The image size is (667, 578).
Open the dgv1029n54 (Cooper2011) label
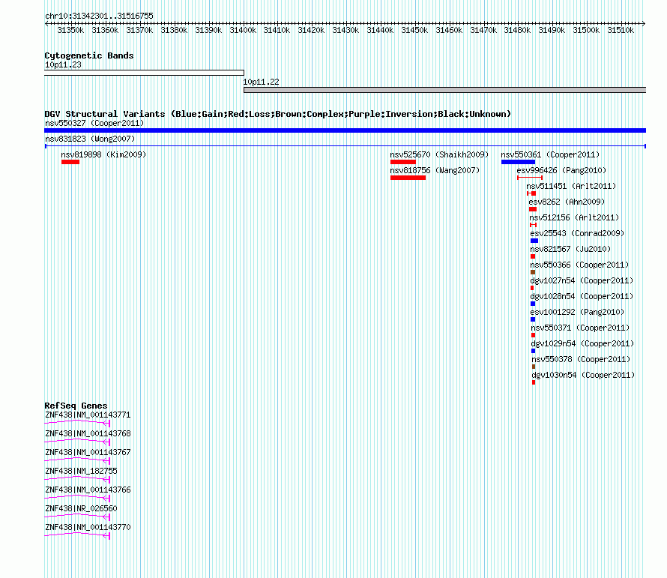582,343
